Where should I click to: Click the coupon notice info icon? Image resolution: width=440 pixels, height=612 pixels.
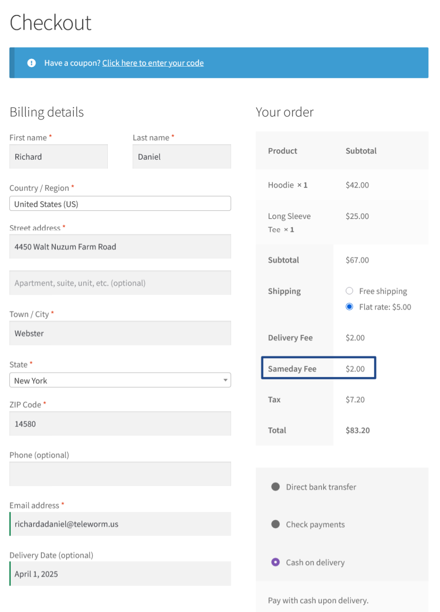click(x=31, y=63)
